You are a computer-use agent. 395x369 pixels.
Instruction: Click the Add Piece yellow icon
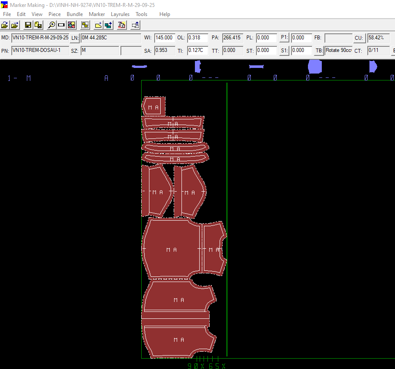coord(98,25)
